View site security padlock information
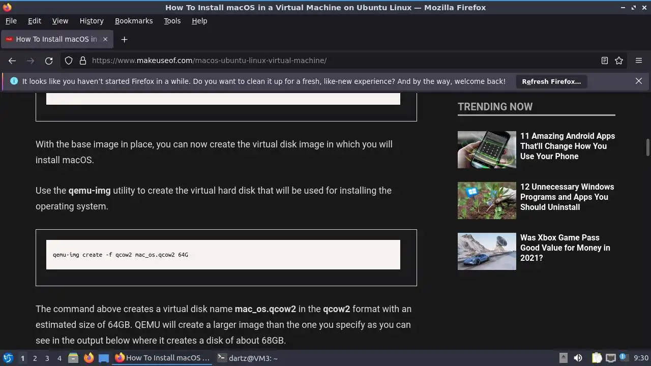Viewport: 651px width, 366px height. click(83, 60)
